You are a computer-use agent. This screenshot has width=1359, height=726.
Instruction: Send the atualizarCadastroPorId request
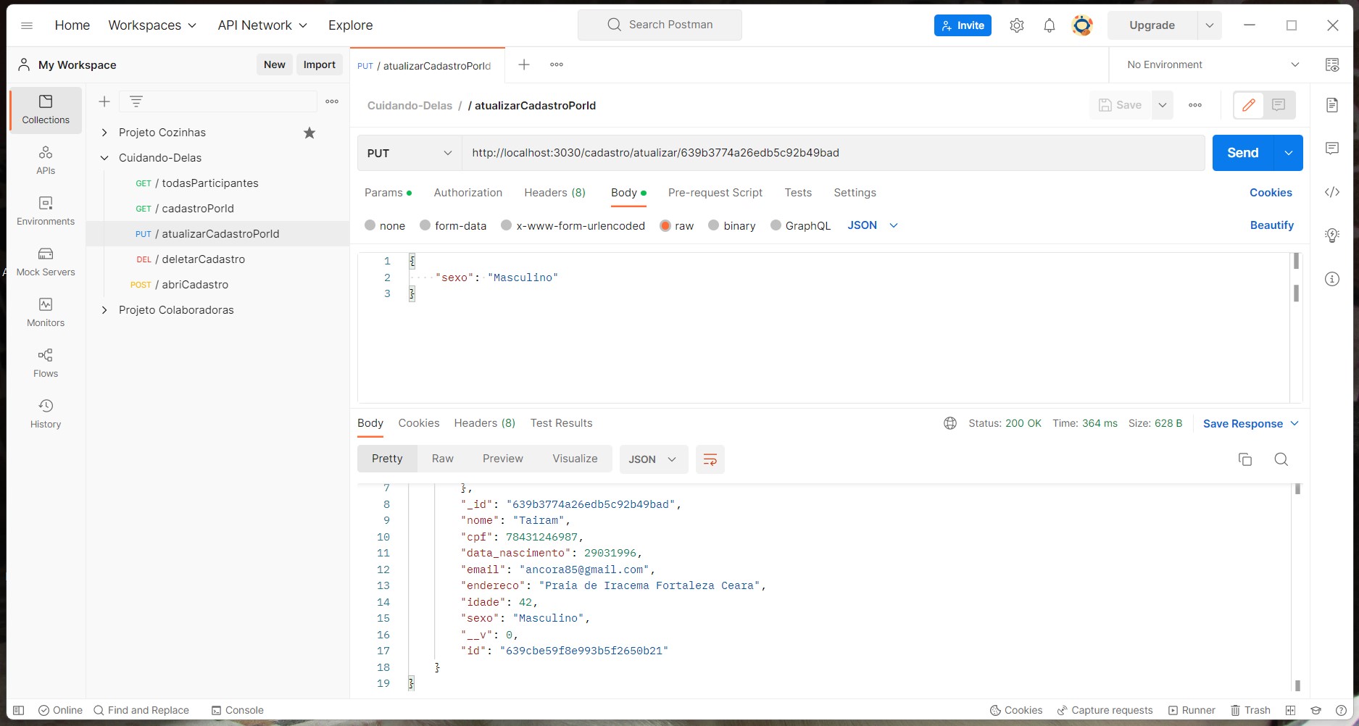tap(1242, 153)
